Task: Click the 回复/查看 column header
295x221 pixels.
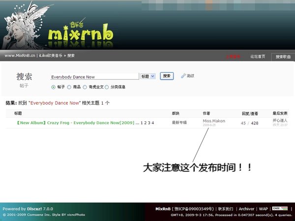Action: click(x=250, y=113)
